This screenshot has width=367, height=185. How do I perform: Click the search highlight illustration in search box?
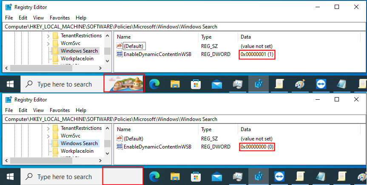pyautogui.click(x=124, y=83)
